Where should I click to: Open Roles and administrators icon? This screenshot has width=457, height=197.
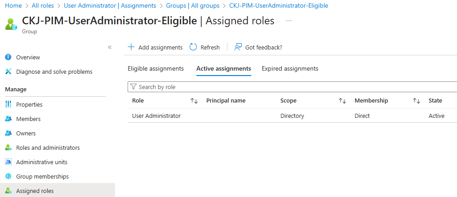coord(8,148)
